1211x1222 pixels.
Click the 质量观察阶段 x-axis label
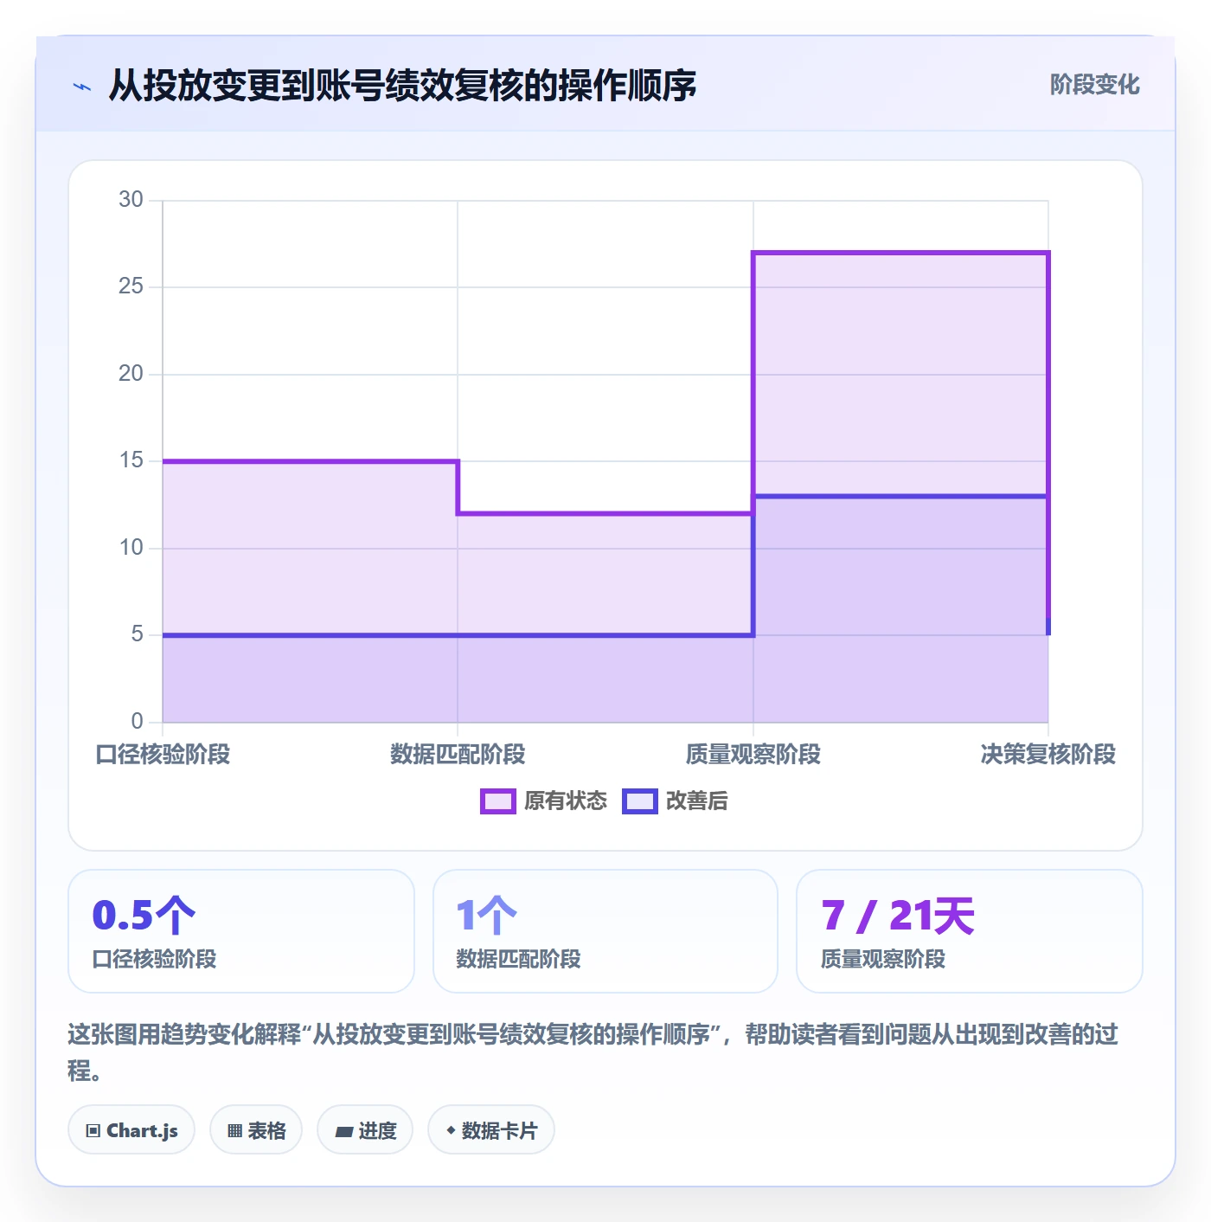click(x=753, y=755)
